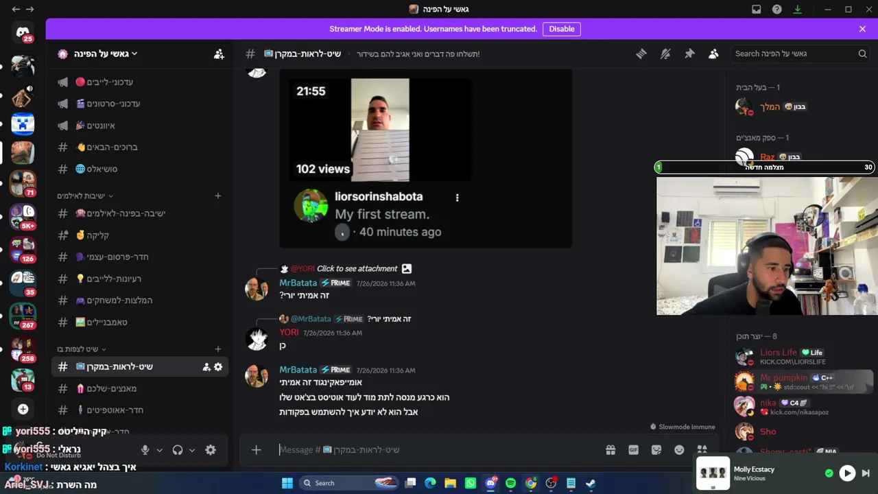Add a server with the plus icon
The height and width of the screenshot is (494, 878).
coord(23,409)
